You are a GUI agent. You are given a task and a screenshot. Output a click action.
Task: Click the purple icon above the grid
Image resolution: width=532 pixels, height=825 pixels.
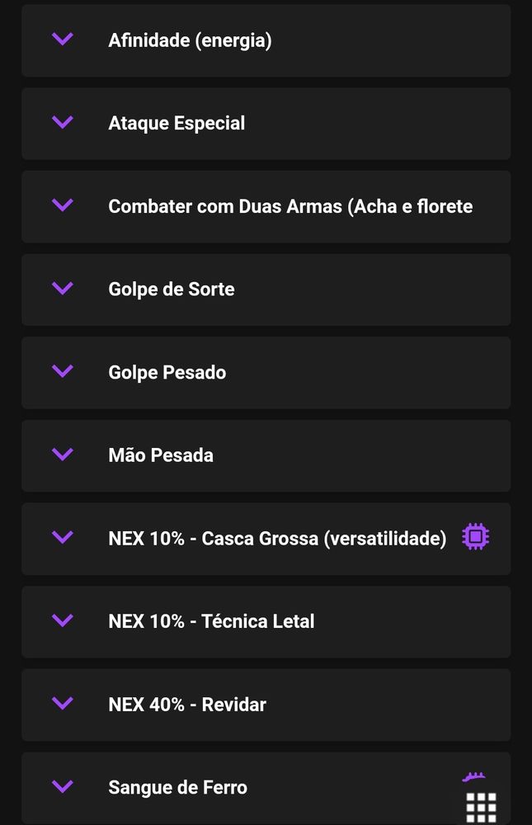(x=473, y=776)
